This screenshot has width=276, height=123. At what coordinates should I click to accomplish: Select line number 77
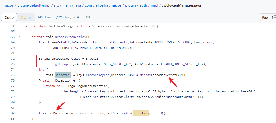(x=13, y=86)
